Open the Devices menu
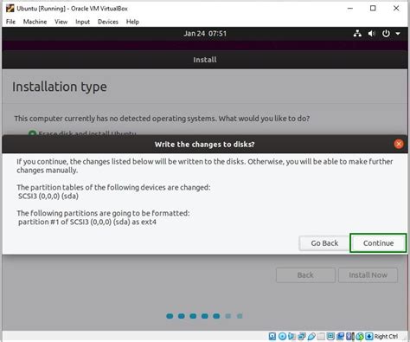 click(x=108, y=22)
